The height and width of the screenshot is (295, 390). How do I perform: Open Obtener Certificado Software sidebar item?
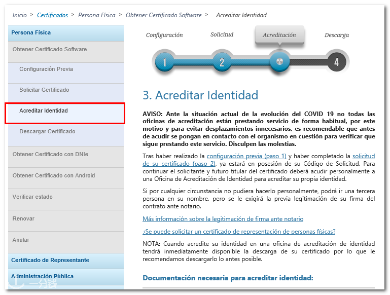click(x=66, y=52)
